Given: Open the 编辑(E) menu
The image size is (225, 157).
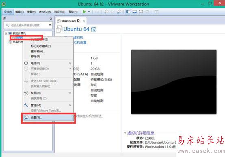Looking at the screenshot, I should pos(19,12).
